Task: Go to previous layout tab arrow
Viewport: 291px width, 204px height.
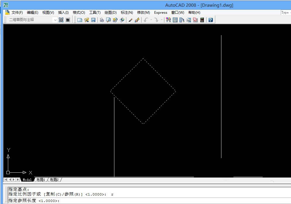Action: coord(10,179)
